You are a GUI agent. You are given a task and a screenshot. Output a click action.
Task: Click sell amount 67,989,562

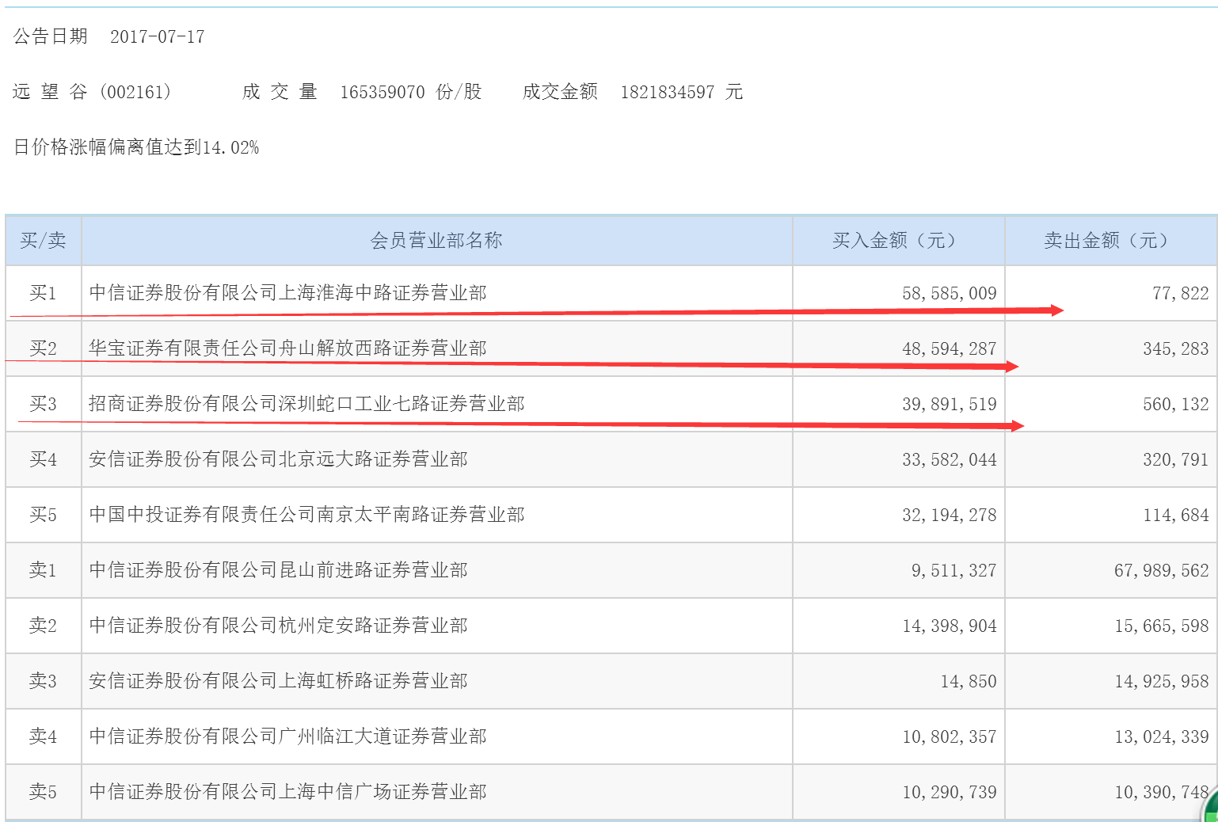(1161, 570)
